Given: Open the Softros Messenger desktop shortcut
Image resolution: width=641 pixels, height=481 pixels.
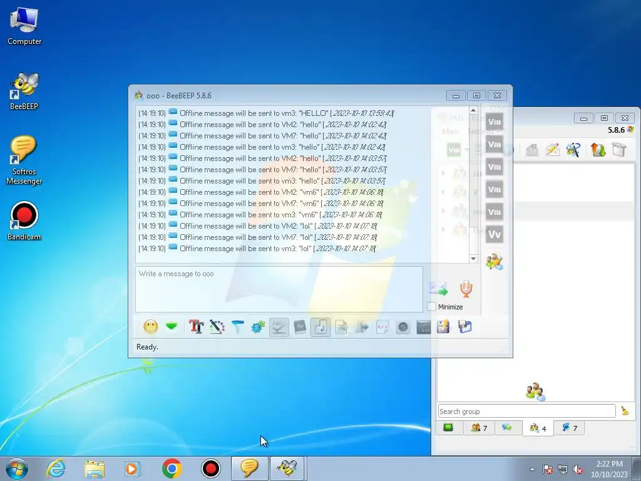Looking at the screenshot, I should (x=24, y=160).
